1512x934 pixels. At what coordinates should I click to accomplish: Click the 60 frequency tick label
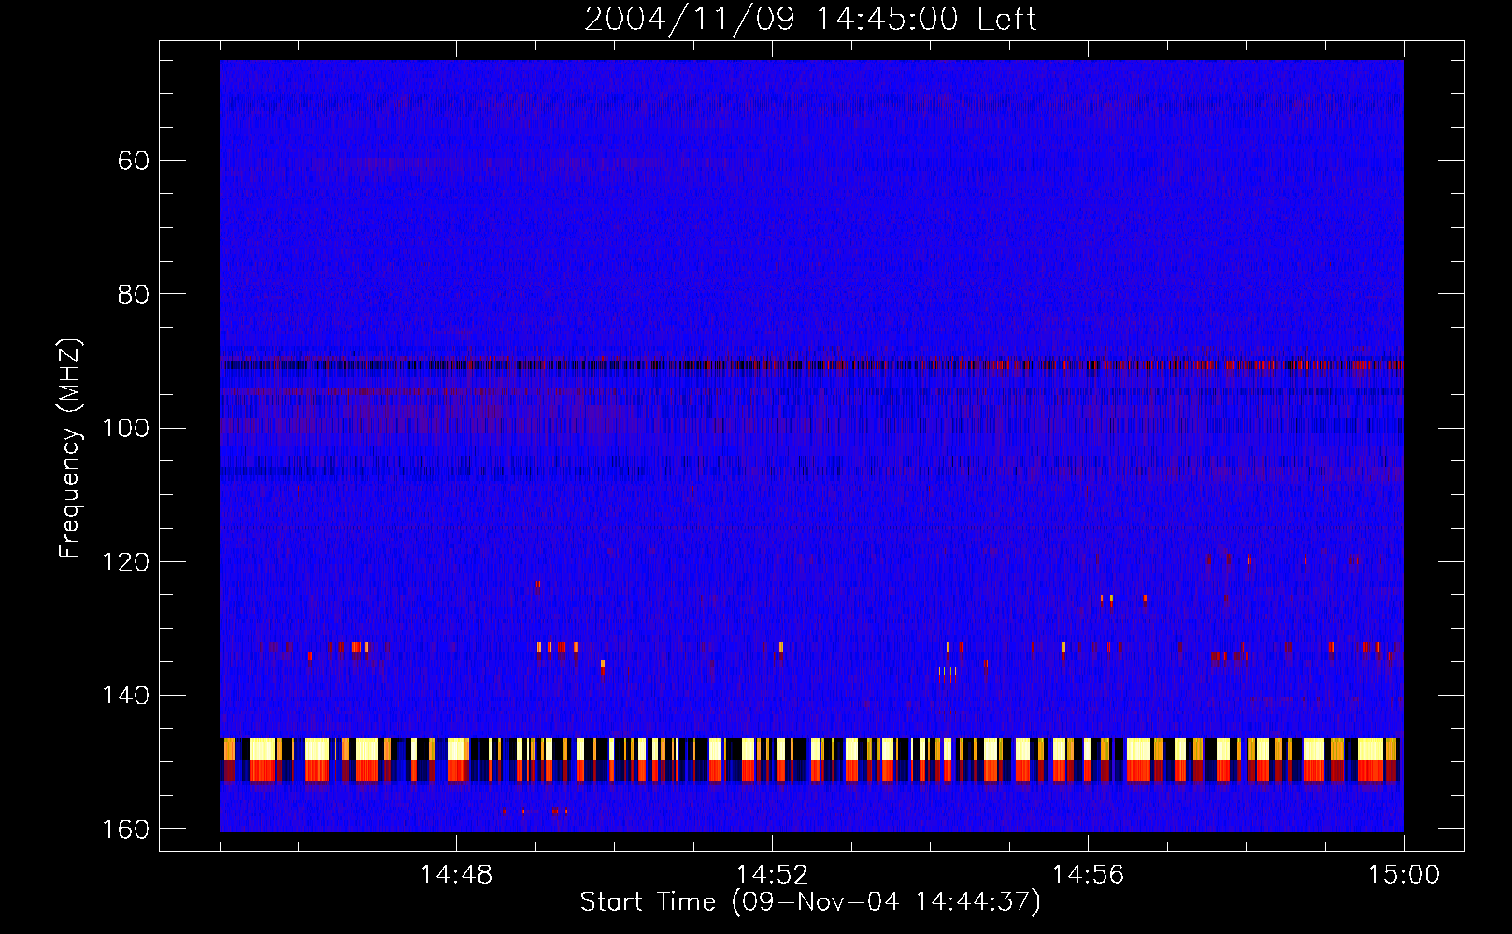[134, 161]
